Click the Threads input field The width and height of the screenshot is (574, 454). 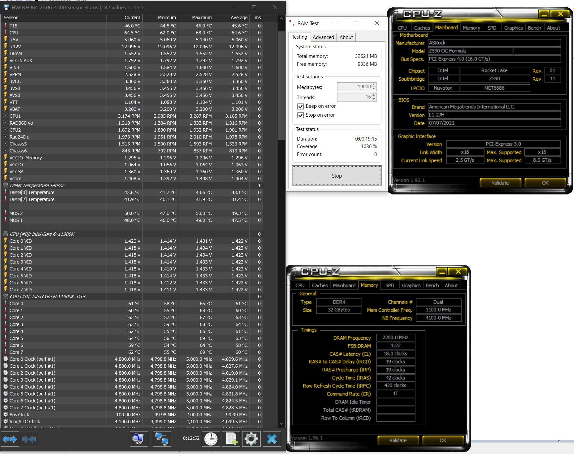point(354,97)
